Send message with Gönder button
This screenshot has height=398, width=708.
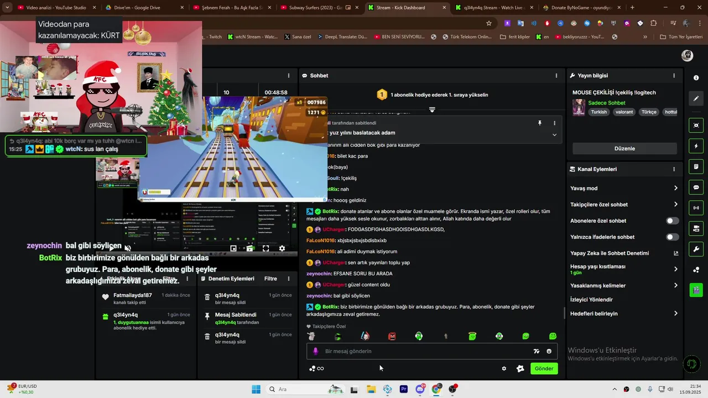pyautogui.click(x=544, y=369)
